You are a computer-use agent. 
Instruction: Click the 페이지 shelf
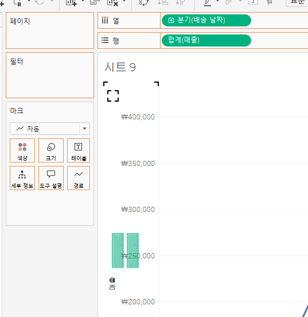[50, 30]
